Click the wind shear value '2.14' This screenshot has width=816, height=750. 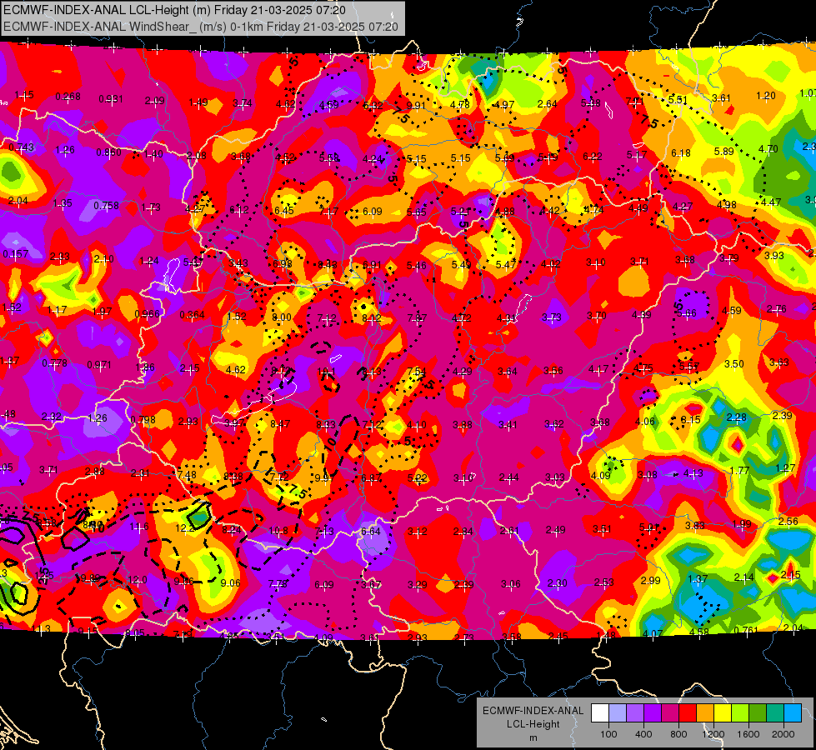point(743,577)
